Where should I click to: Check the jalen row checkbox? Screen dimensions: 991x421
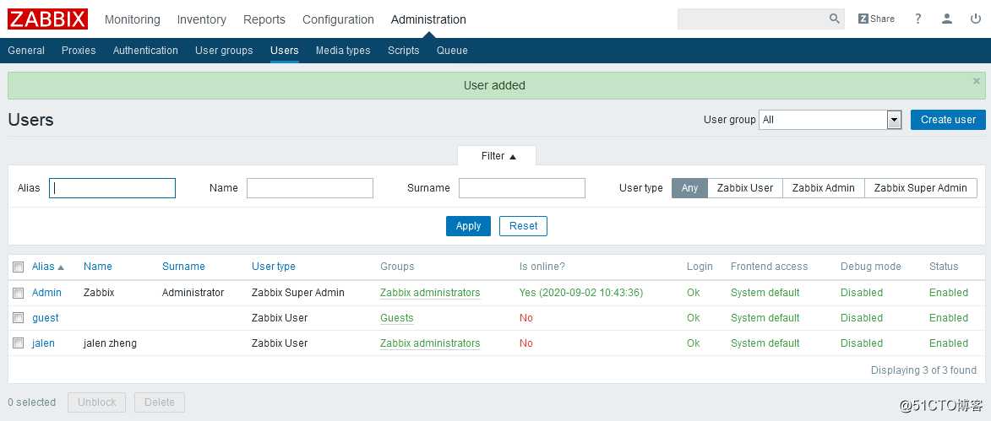(19, 343)
